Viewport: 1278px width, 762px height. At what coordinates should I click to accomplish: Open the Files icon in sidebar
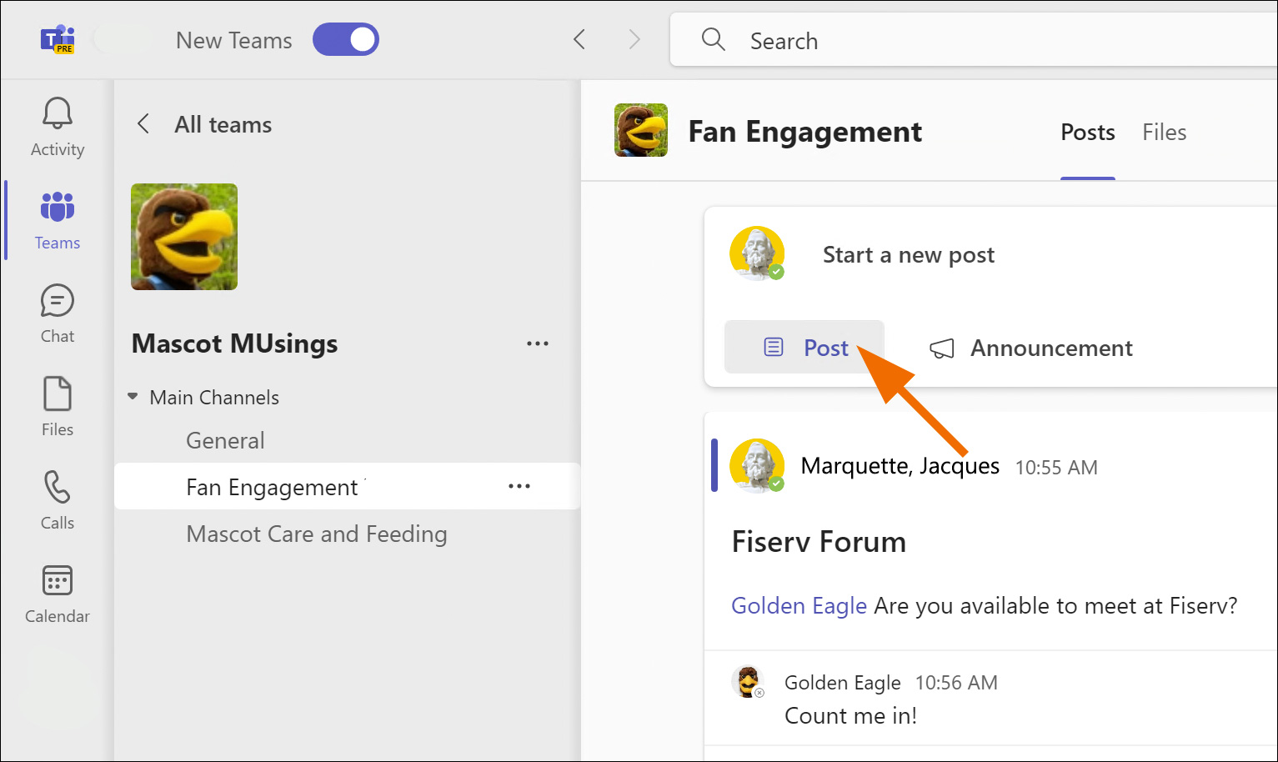click(57, 394)
